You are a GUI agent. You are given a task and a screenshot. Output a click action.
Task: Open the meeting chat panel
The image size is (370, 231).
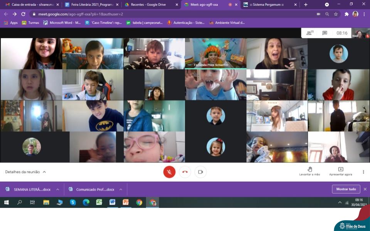point(325,33)
